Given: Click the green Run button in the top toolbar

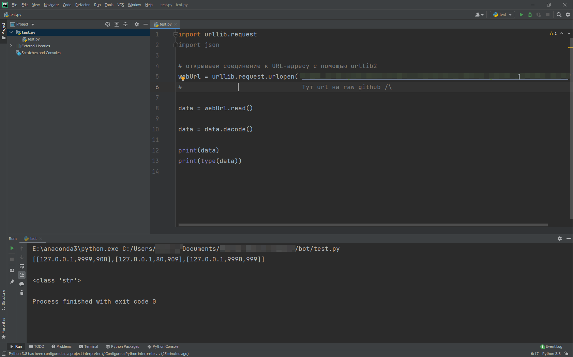Looking at the screenshot, I should click(x=521, y=15).
